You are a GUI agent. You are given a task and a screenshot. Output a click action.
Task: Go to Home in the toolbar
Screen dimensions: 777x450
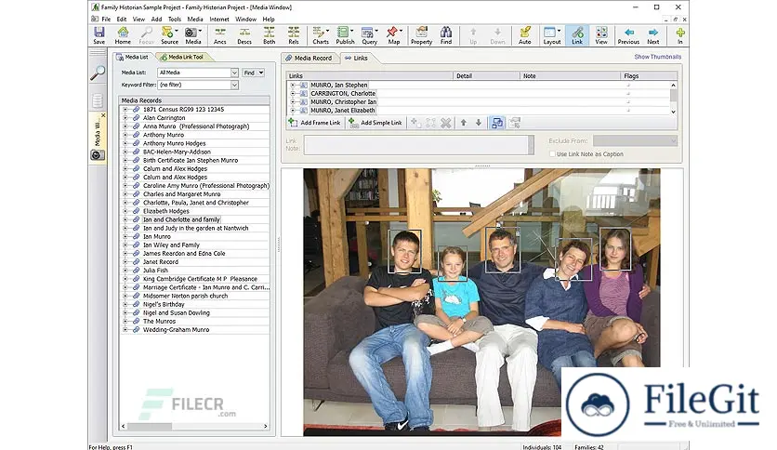pyautogui.click(x=123, y=35)
